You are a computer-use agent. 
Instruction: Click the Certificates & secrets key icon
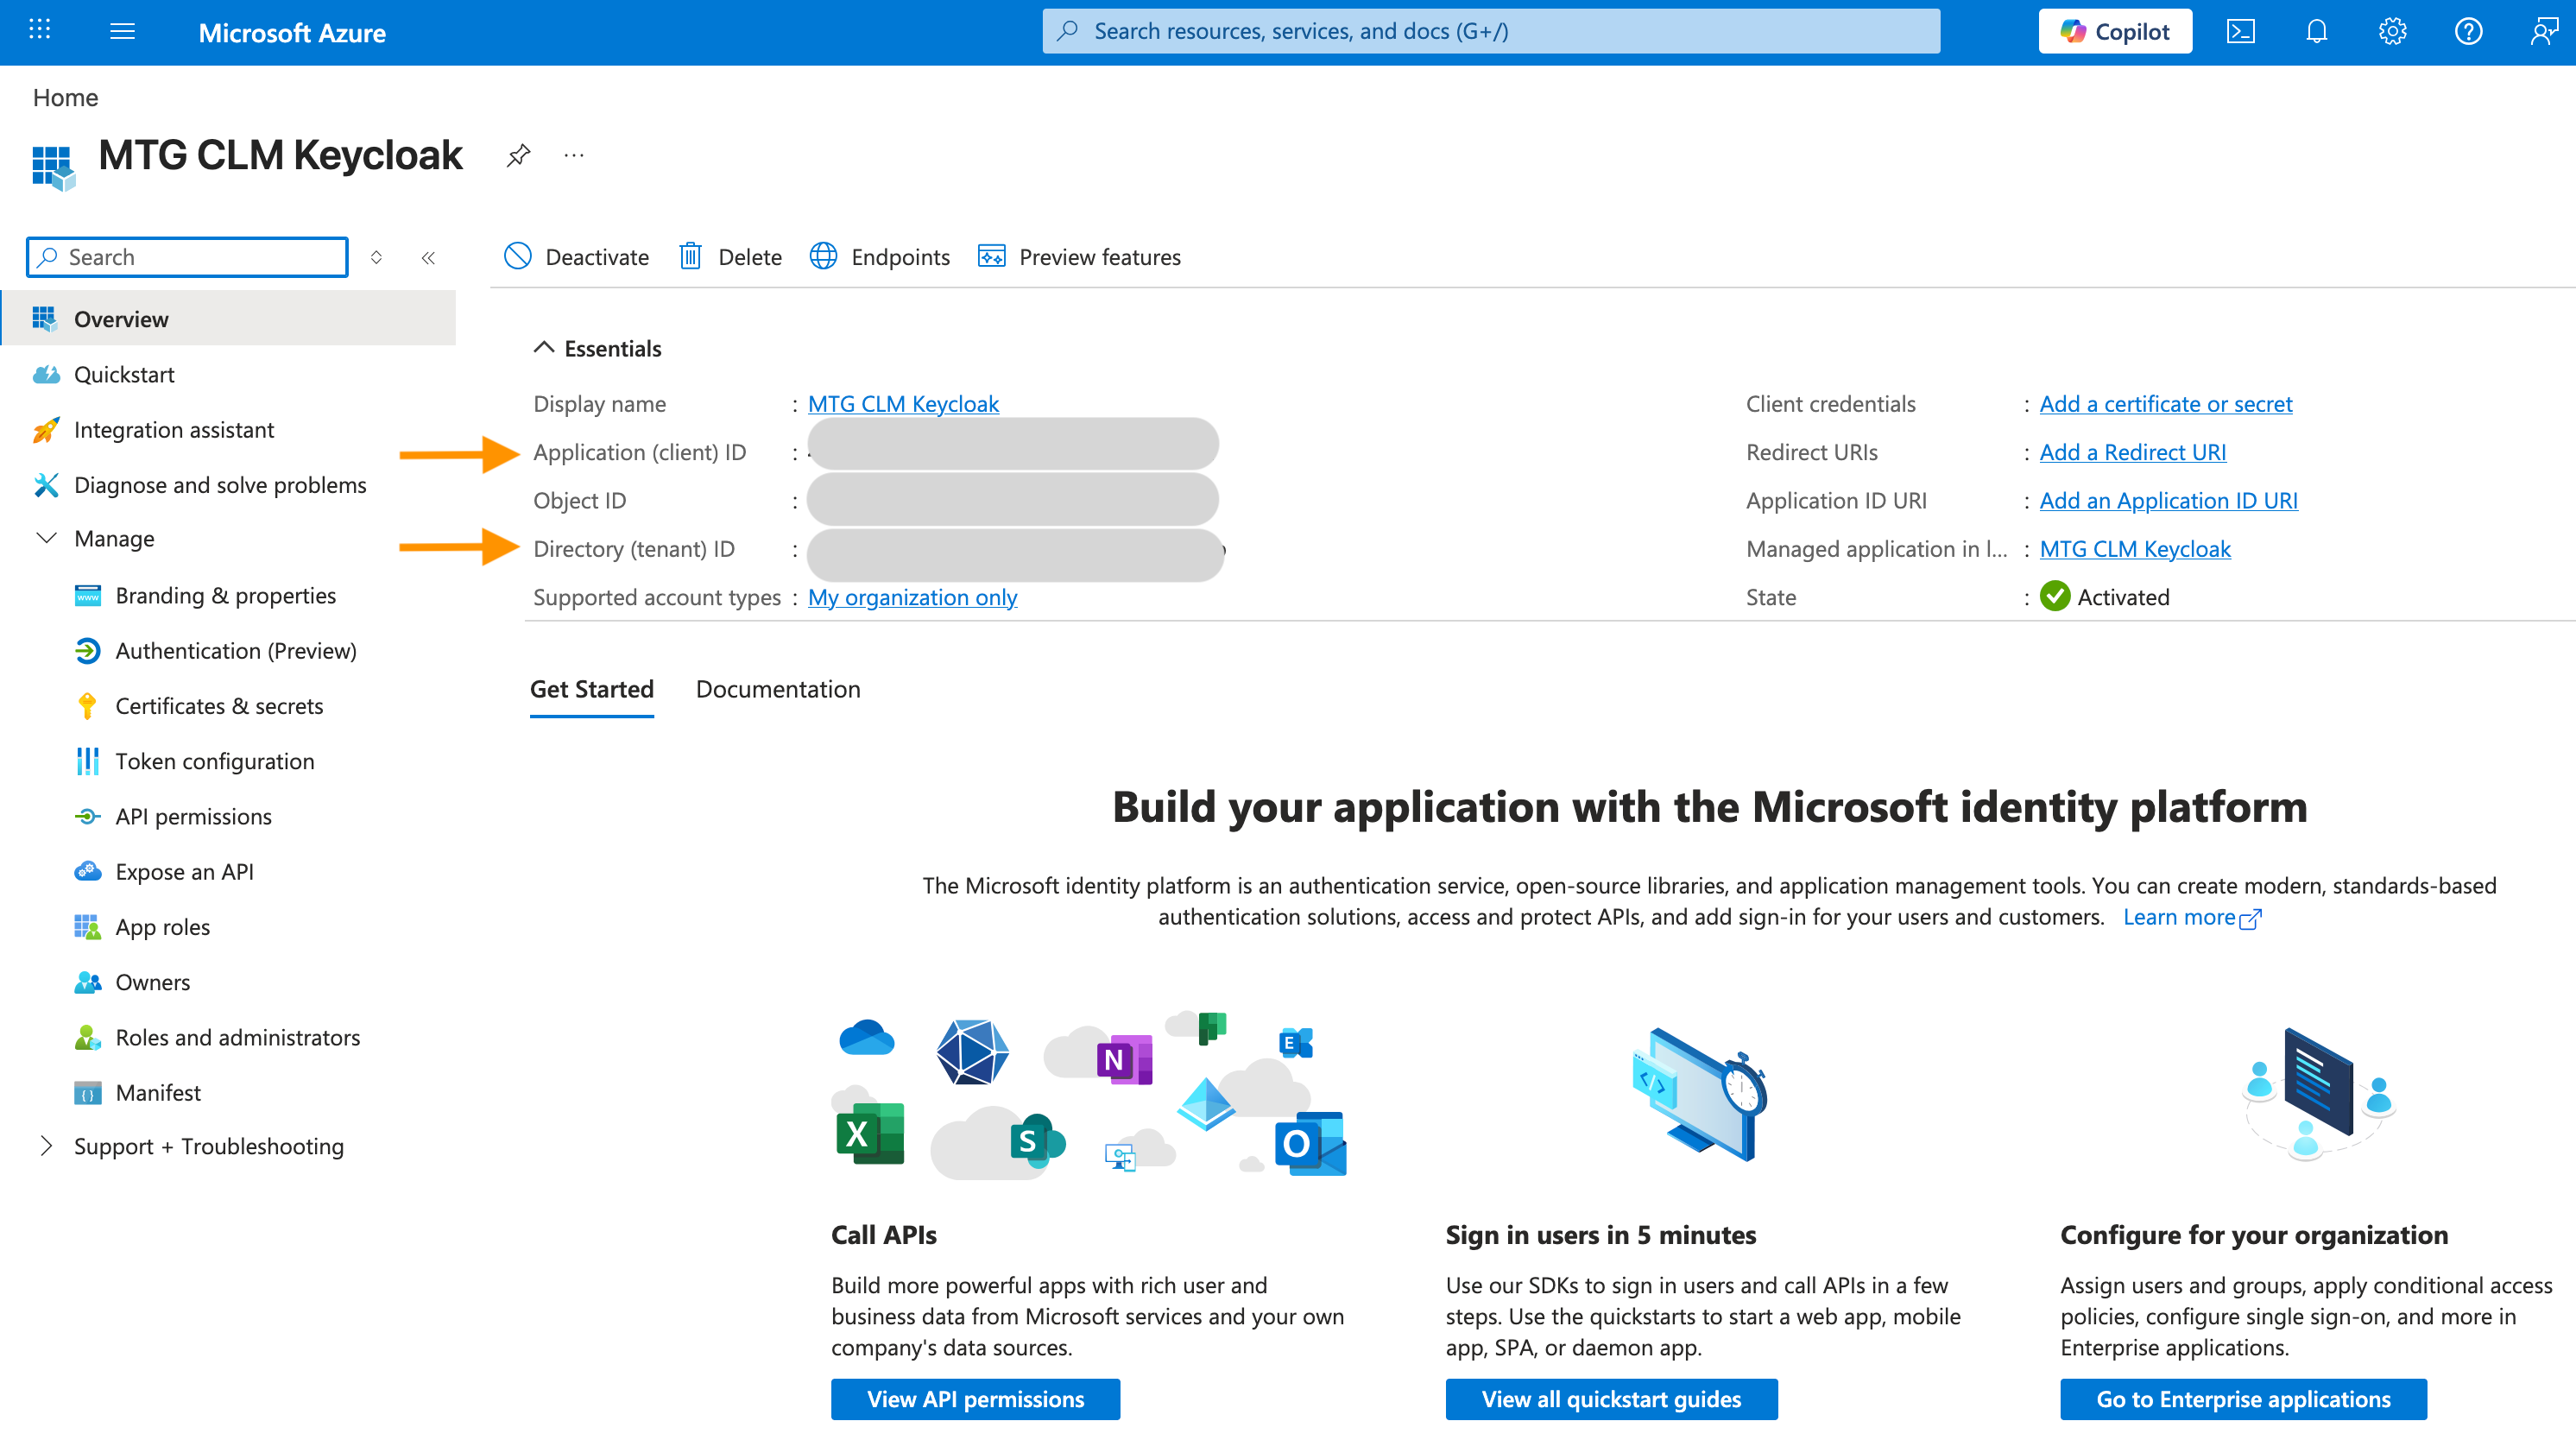tap(88, 706)
